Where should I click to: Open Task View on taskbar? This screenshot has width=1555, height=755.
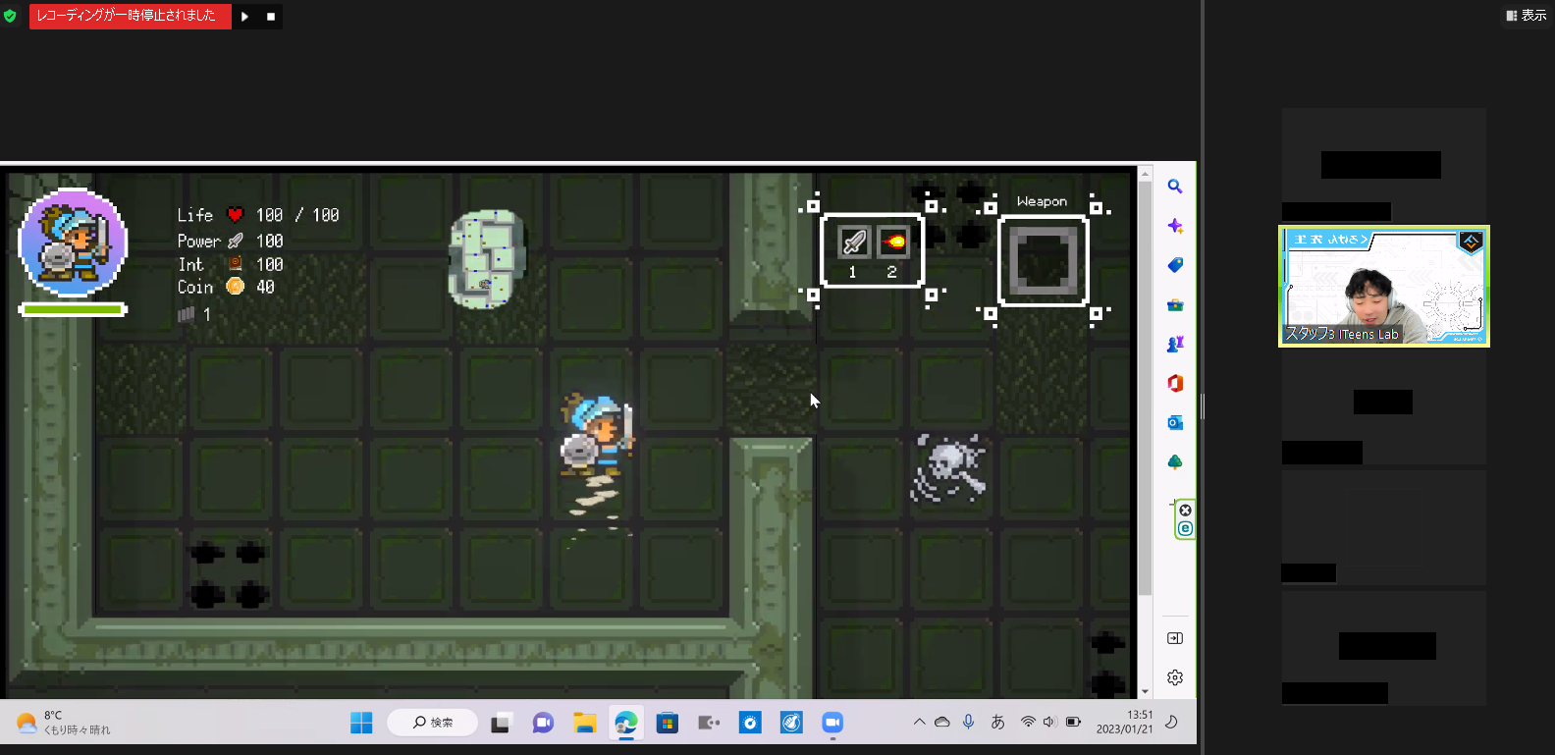tap(502, 724)
